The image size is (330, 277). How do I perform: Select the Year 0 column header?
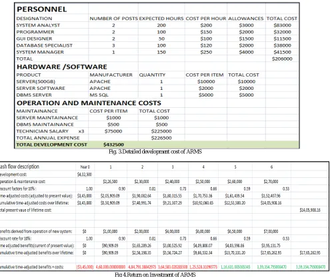click(x=85, y=167)
